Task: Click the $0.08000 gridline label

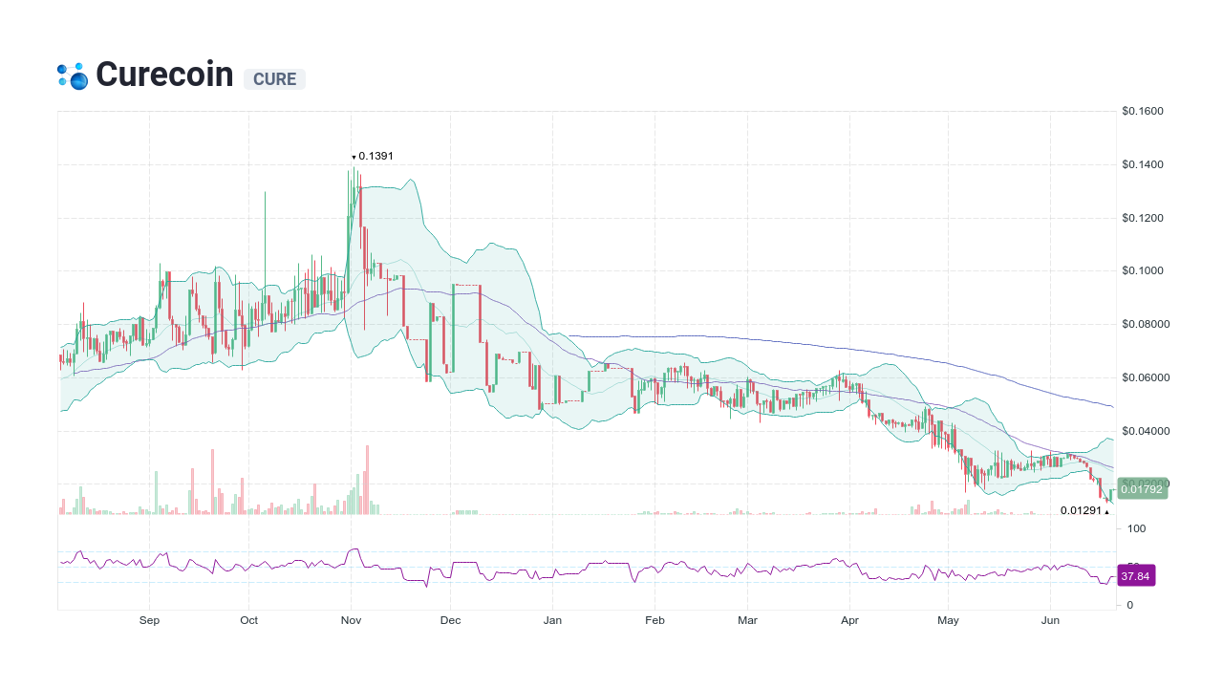Action: pyautogui.click(x=1146, y=324)
